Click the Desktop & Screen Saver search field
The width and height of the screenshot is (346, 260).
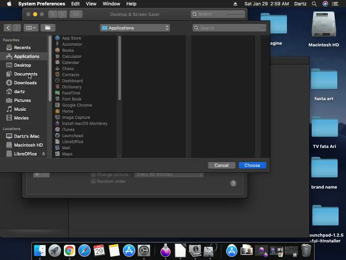pyautogui.click(x=218, y=14)
